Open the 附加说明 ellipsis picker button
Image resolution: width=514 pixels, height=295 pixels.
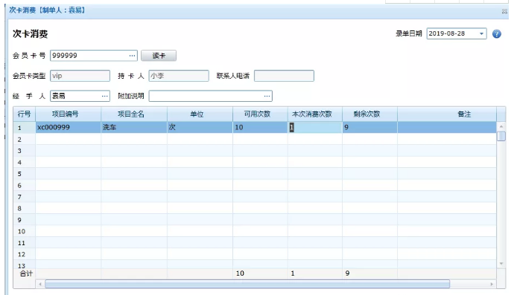(x=267, y=96)
